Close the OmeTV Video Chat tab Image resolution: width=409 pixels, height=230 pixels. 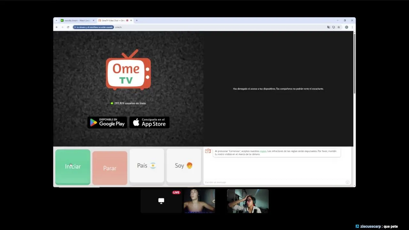click(131, 20)
